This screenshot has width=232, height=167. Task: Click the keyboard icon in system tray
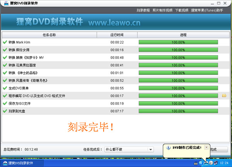[x=196, y=163]
